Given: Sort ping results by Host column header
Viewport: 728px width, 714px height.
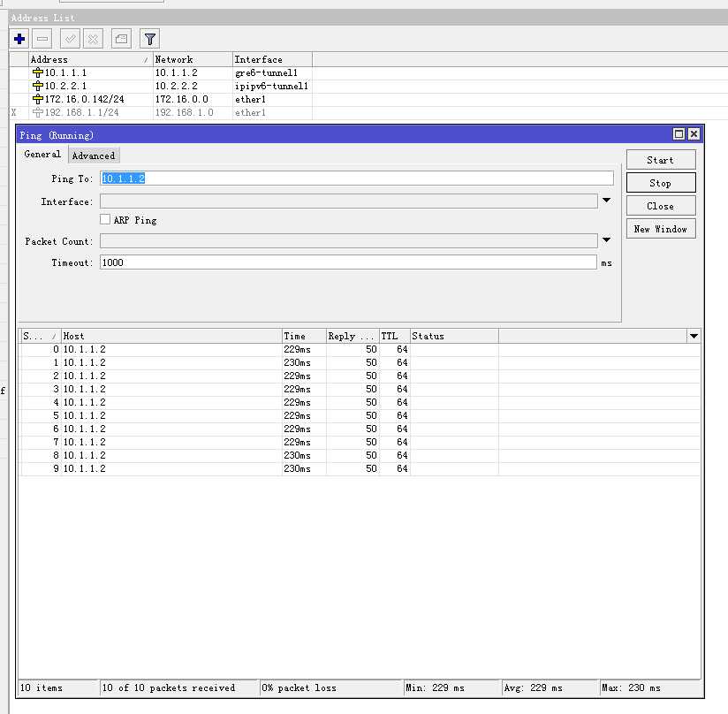Looking at the screenshot, I should tap(171, 336).
